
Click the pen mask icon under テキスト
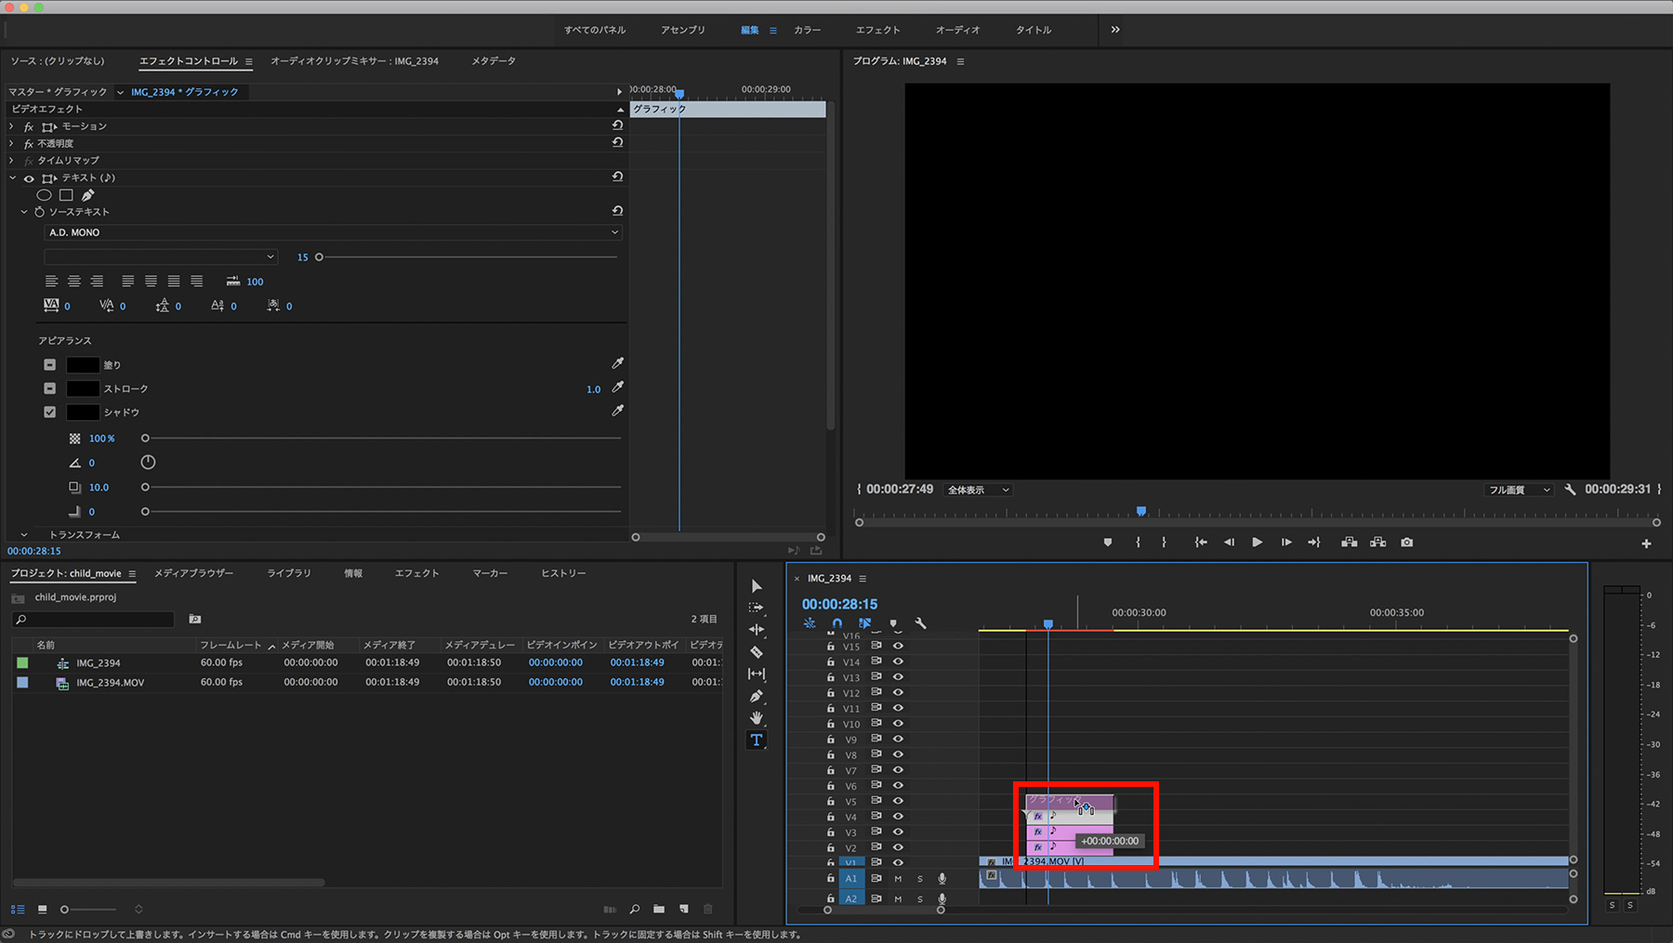tap(88, 195)
